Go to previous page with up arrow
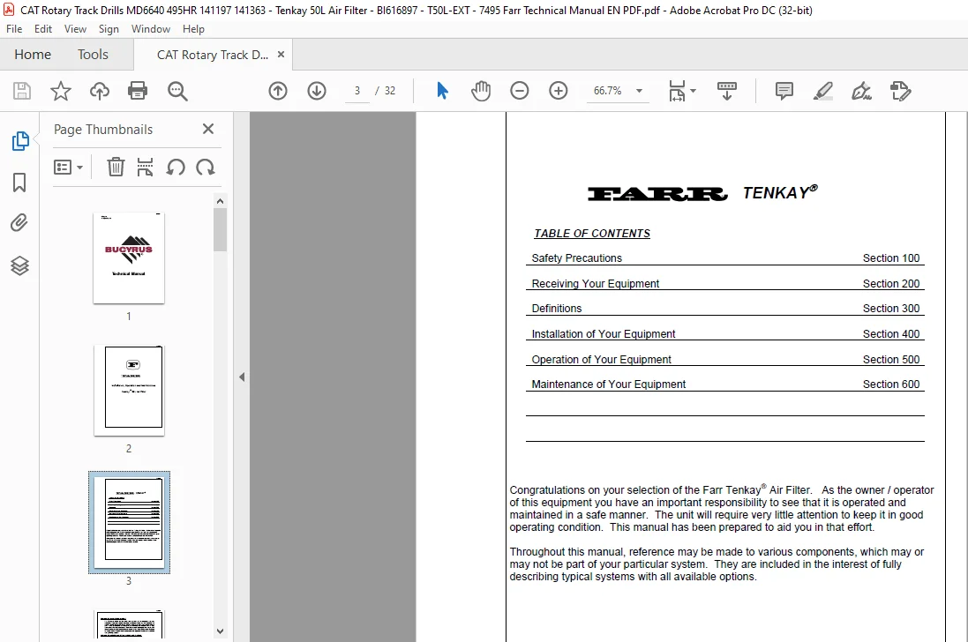Viewport: 968px width, 642px height. 278,91
